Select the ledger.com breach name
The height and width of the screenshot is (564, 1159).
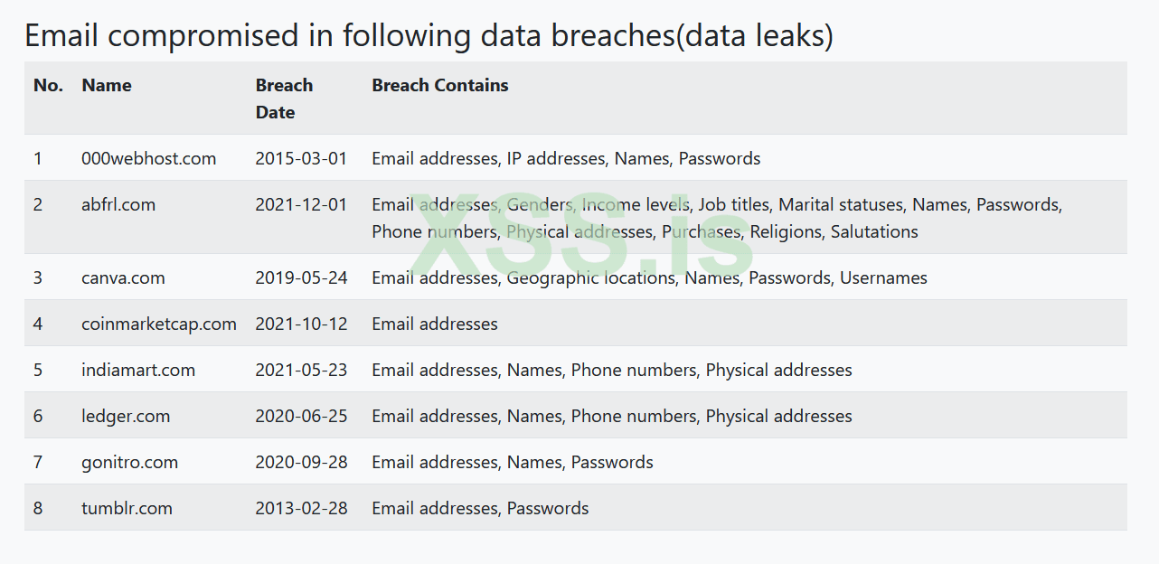pos(126,417)
